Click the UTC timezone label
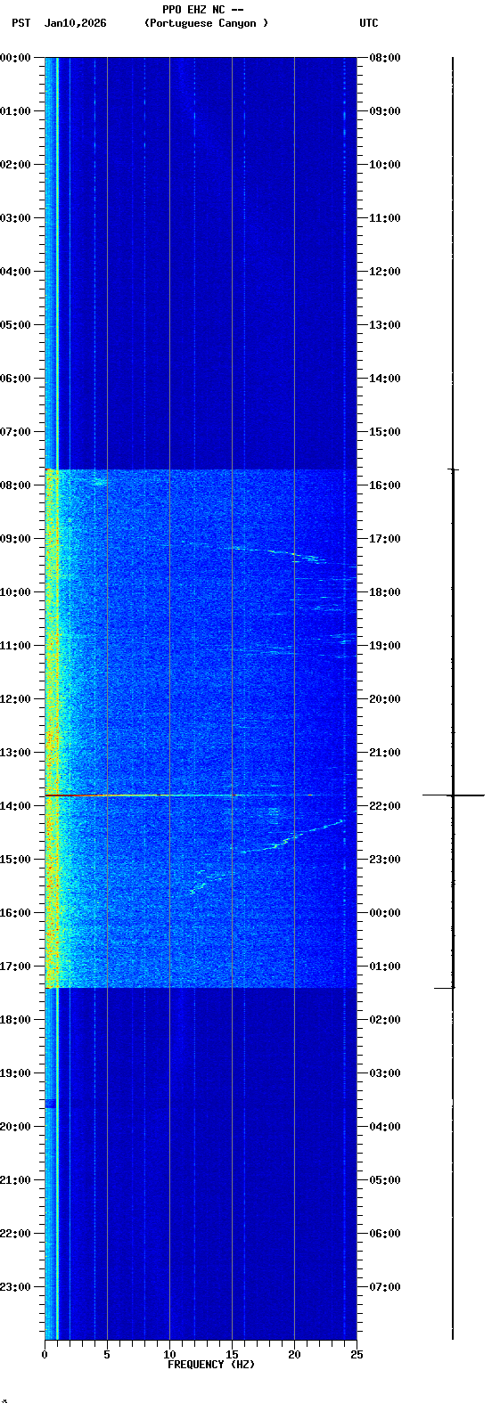This screenshot has height=1411, width=492. pos(369,23)
